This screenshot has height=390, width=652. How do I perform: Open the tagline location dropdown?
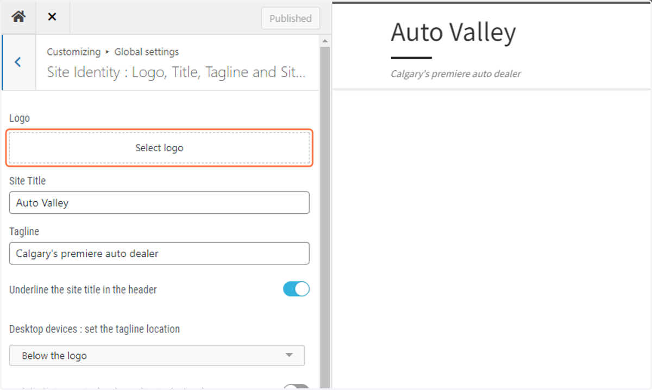click(x=157, y=355)
